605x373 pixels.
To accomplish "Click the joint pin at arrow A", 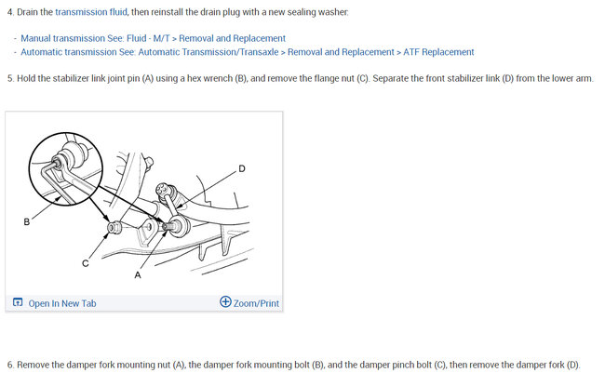I will pos(167,226).
